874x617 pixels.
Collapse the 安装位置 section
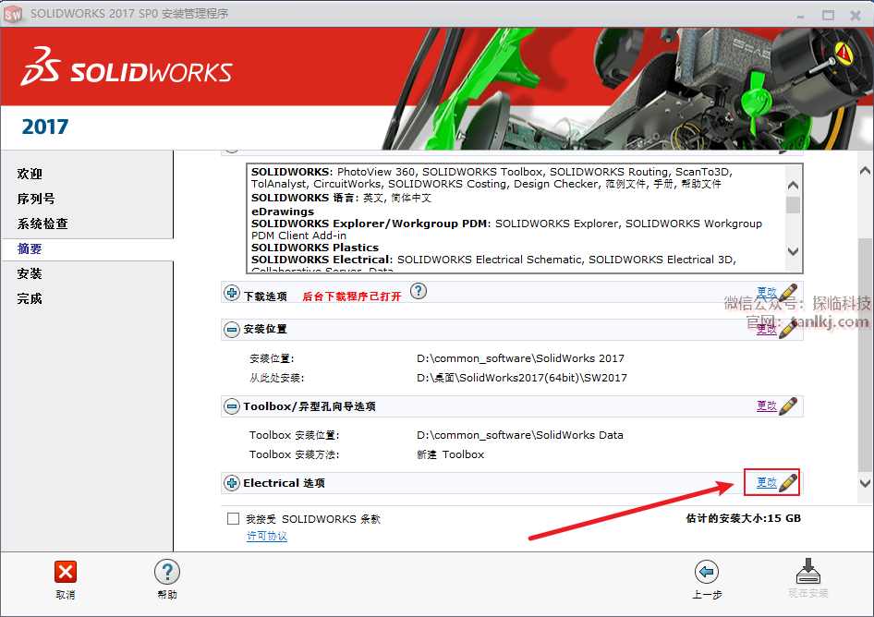pos(232,329)
